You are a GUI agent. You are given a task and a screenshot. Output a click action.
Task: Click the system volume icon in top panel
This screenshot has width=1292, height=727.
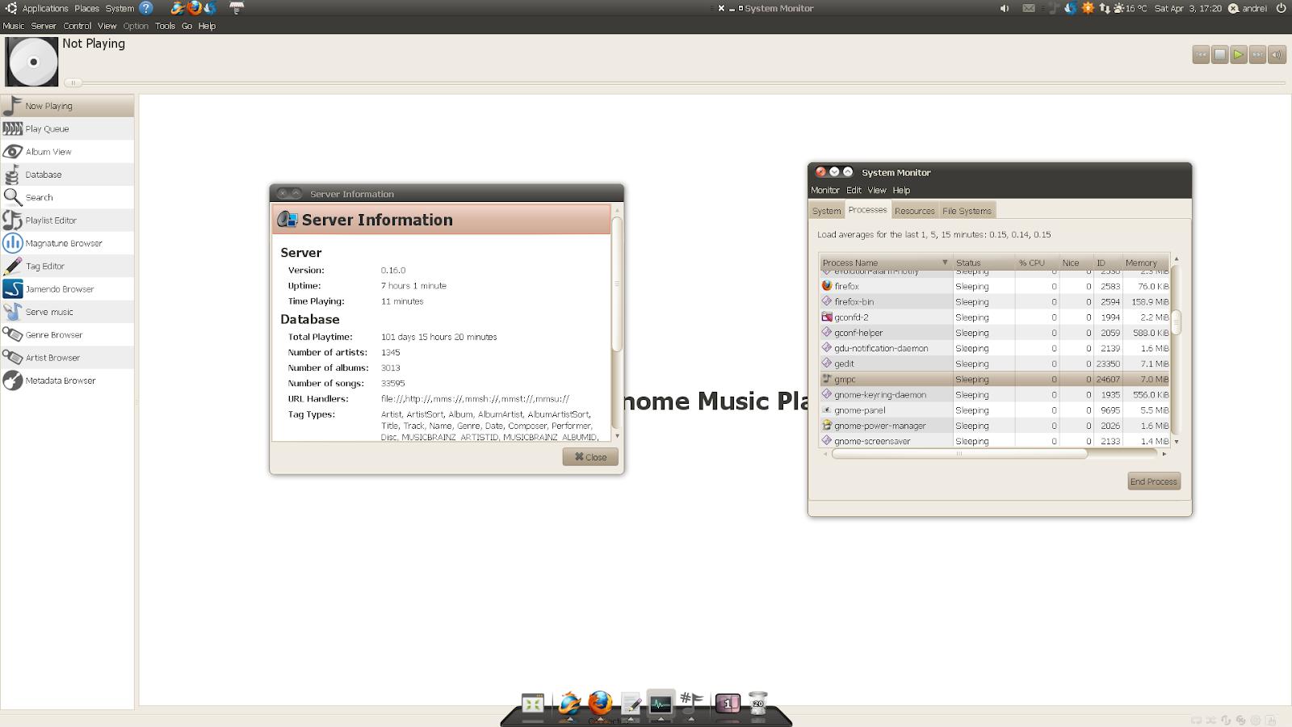click(x=1005, y=8)
